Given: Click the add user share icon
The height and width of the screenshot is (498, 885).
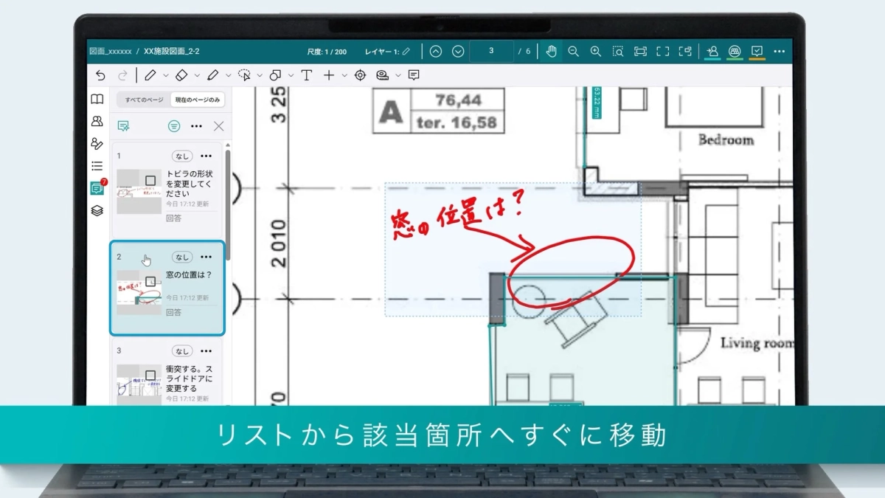Looking at the screenshot, I should [712, 51].
